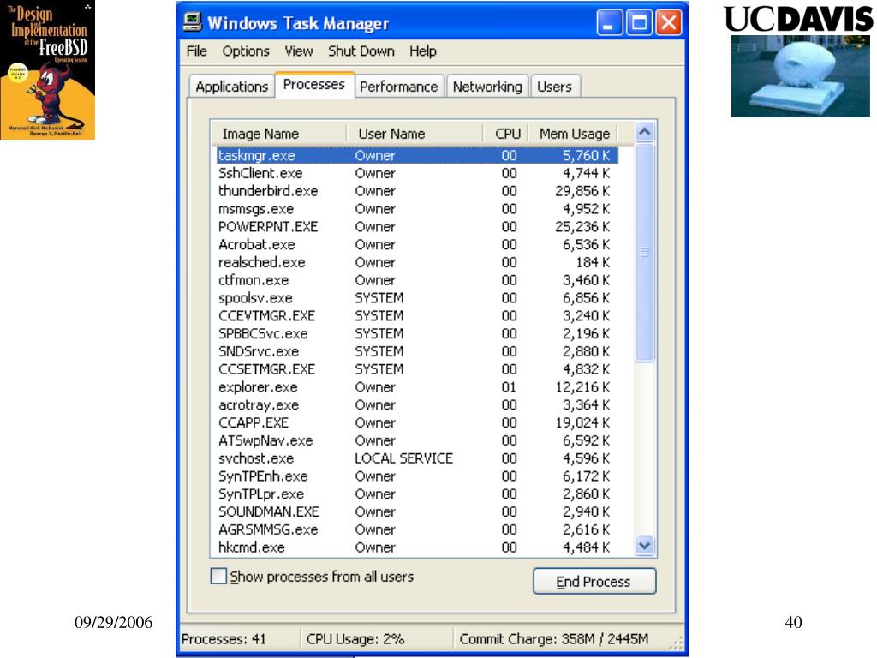Viewport: 877px width, 658px height.
Task: Click the process list scrollbar thumb
Action: (x=644, y=253)
